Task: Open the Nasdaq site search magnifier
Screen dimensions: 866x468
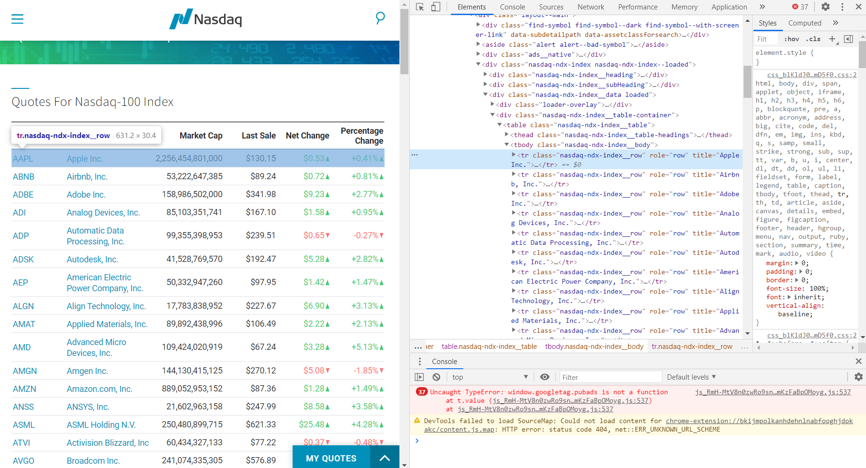Action: point(380,18)
